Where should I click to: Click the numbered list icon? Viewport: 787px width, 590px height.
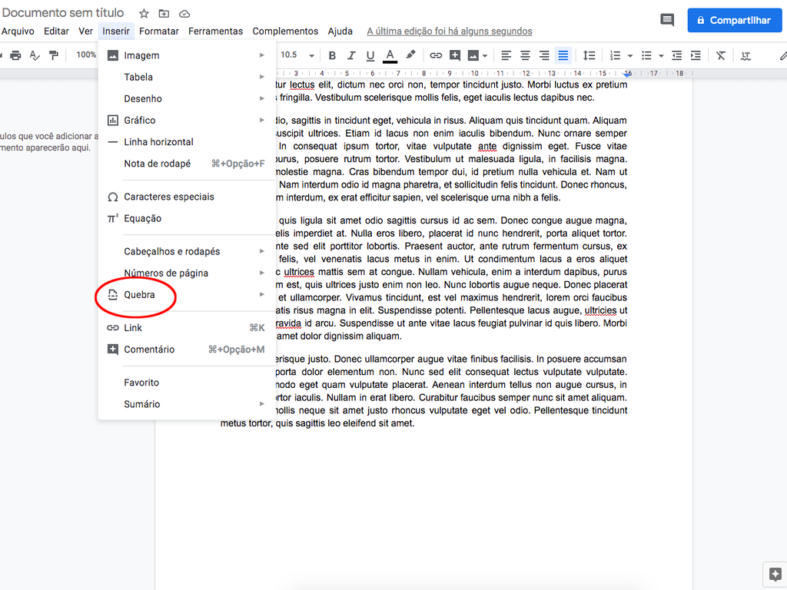coord(615,55)
